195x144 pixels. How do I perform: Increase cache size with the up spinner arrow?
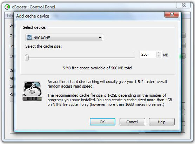coord(159,53)
